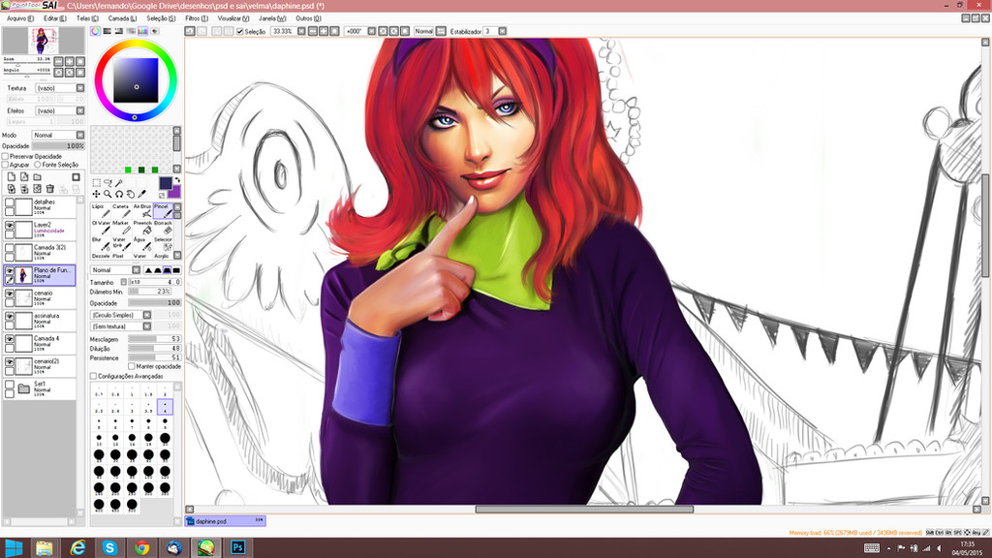Enable Manter opacidade checkbox

pyautogui.click(x=132, y=366)
